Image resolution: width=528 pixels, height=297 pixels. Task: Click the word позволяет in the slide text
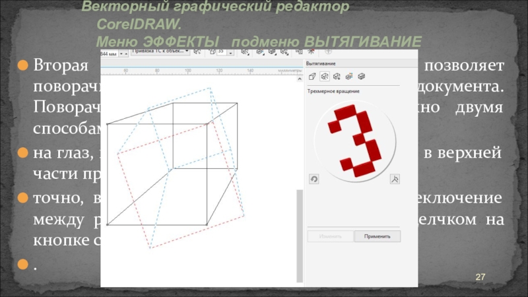point(464,65)
